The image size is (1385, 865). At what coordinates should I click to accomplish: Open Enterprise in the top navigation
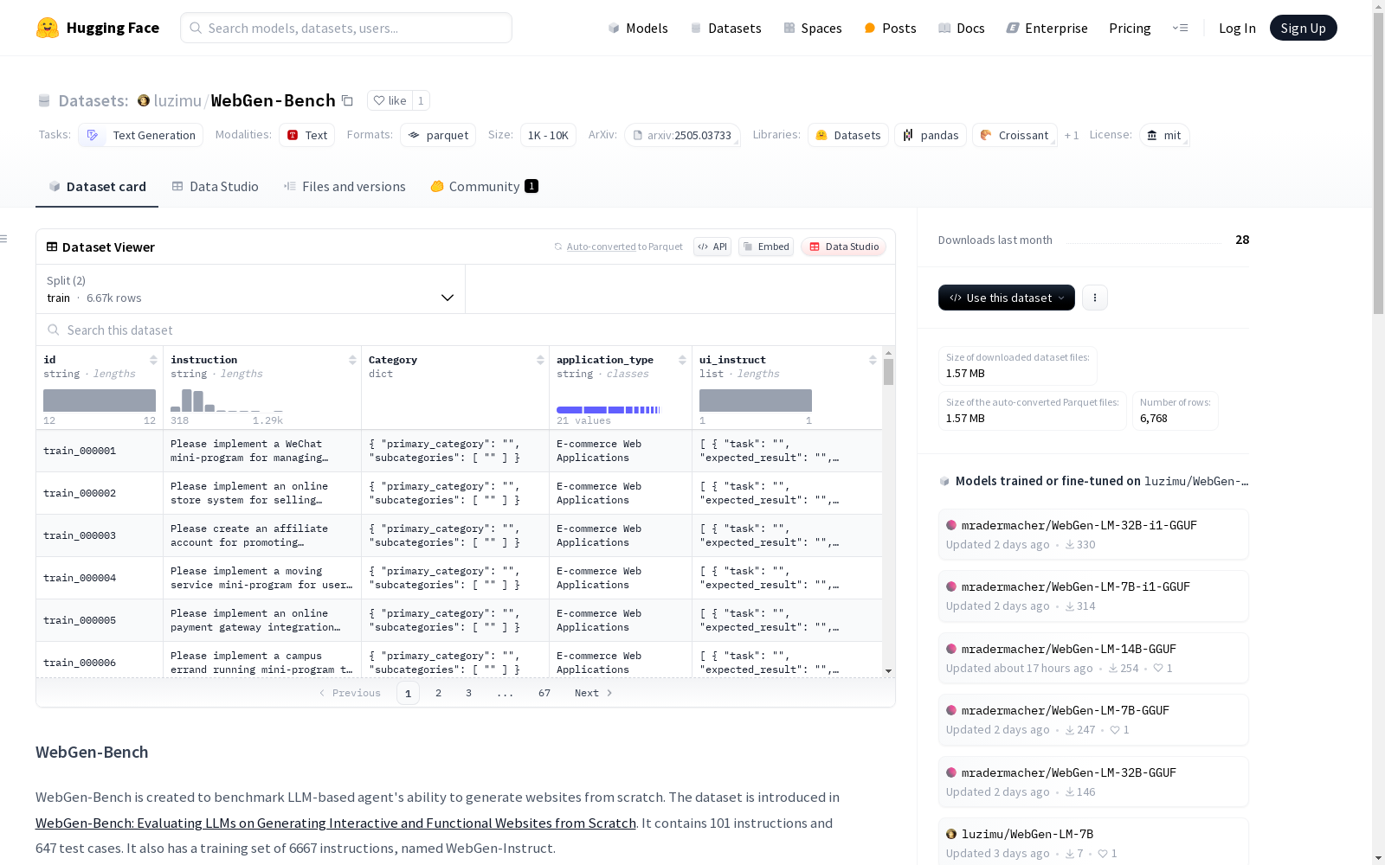tap(1047, 28)
